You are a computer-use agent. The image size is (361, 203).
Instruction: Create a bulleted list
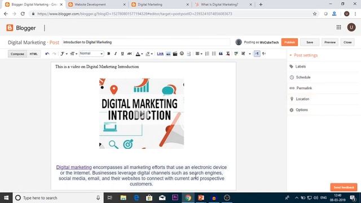tap(214, 54)
